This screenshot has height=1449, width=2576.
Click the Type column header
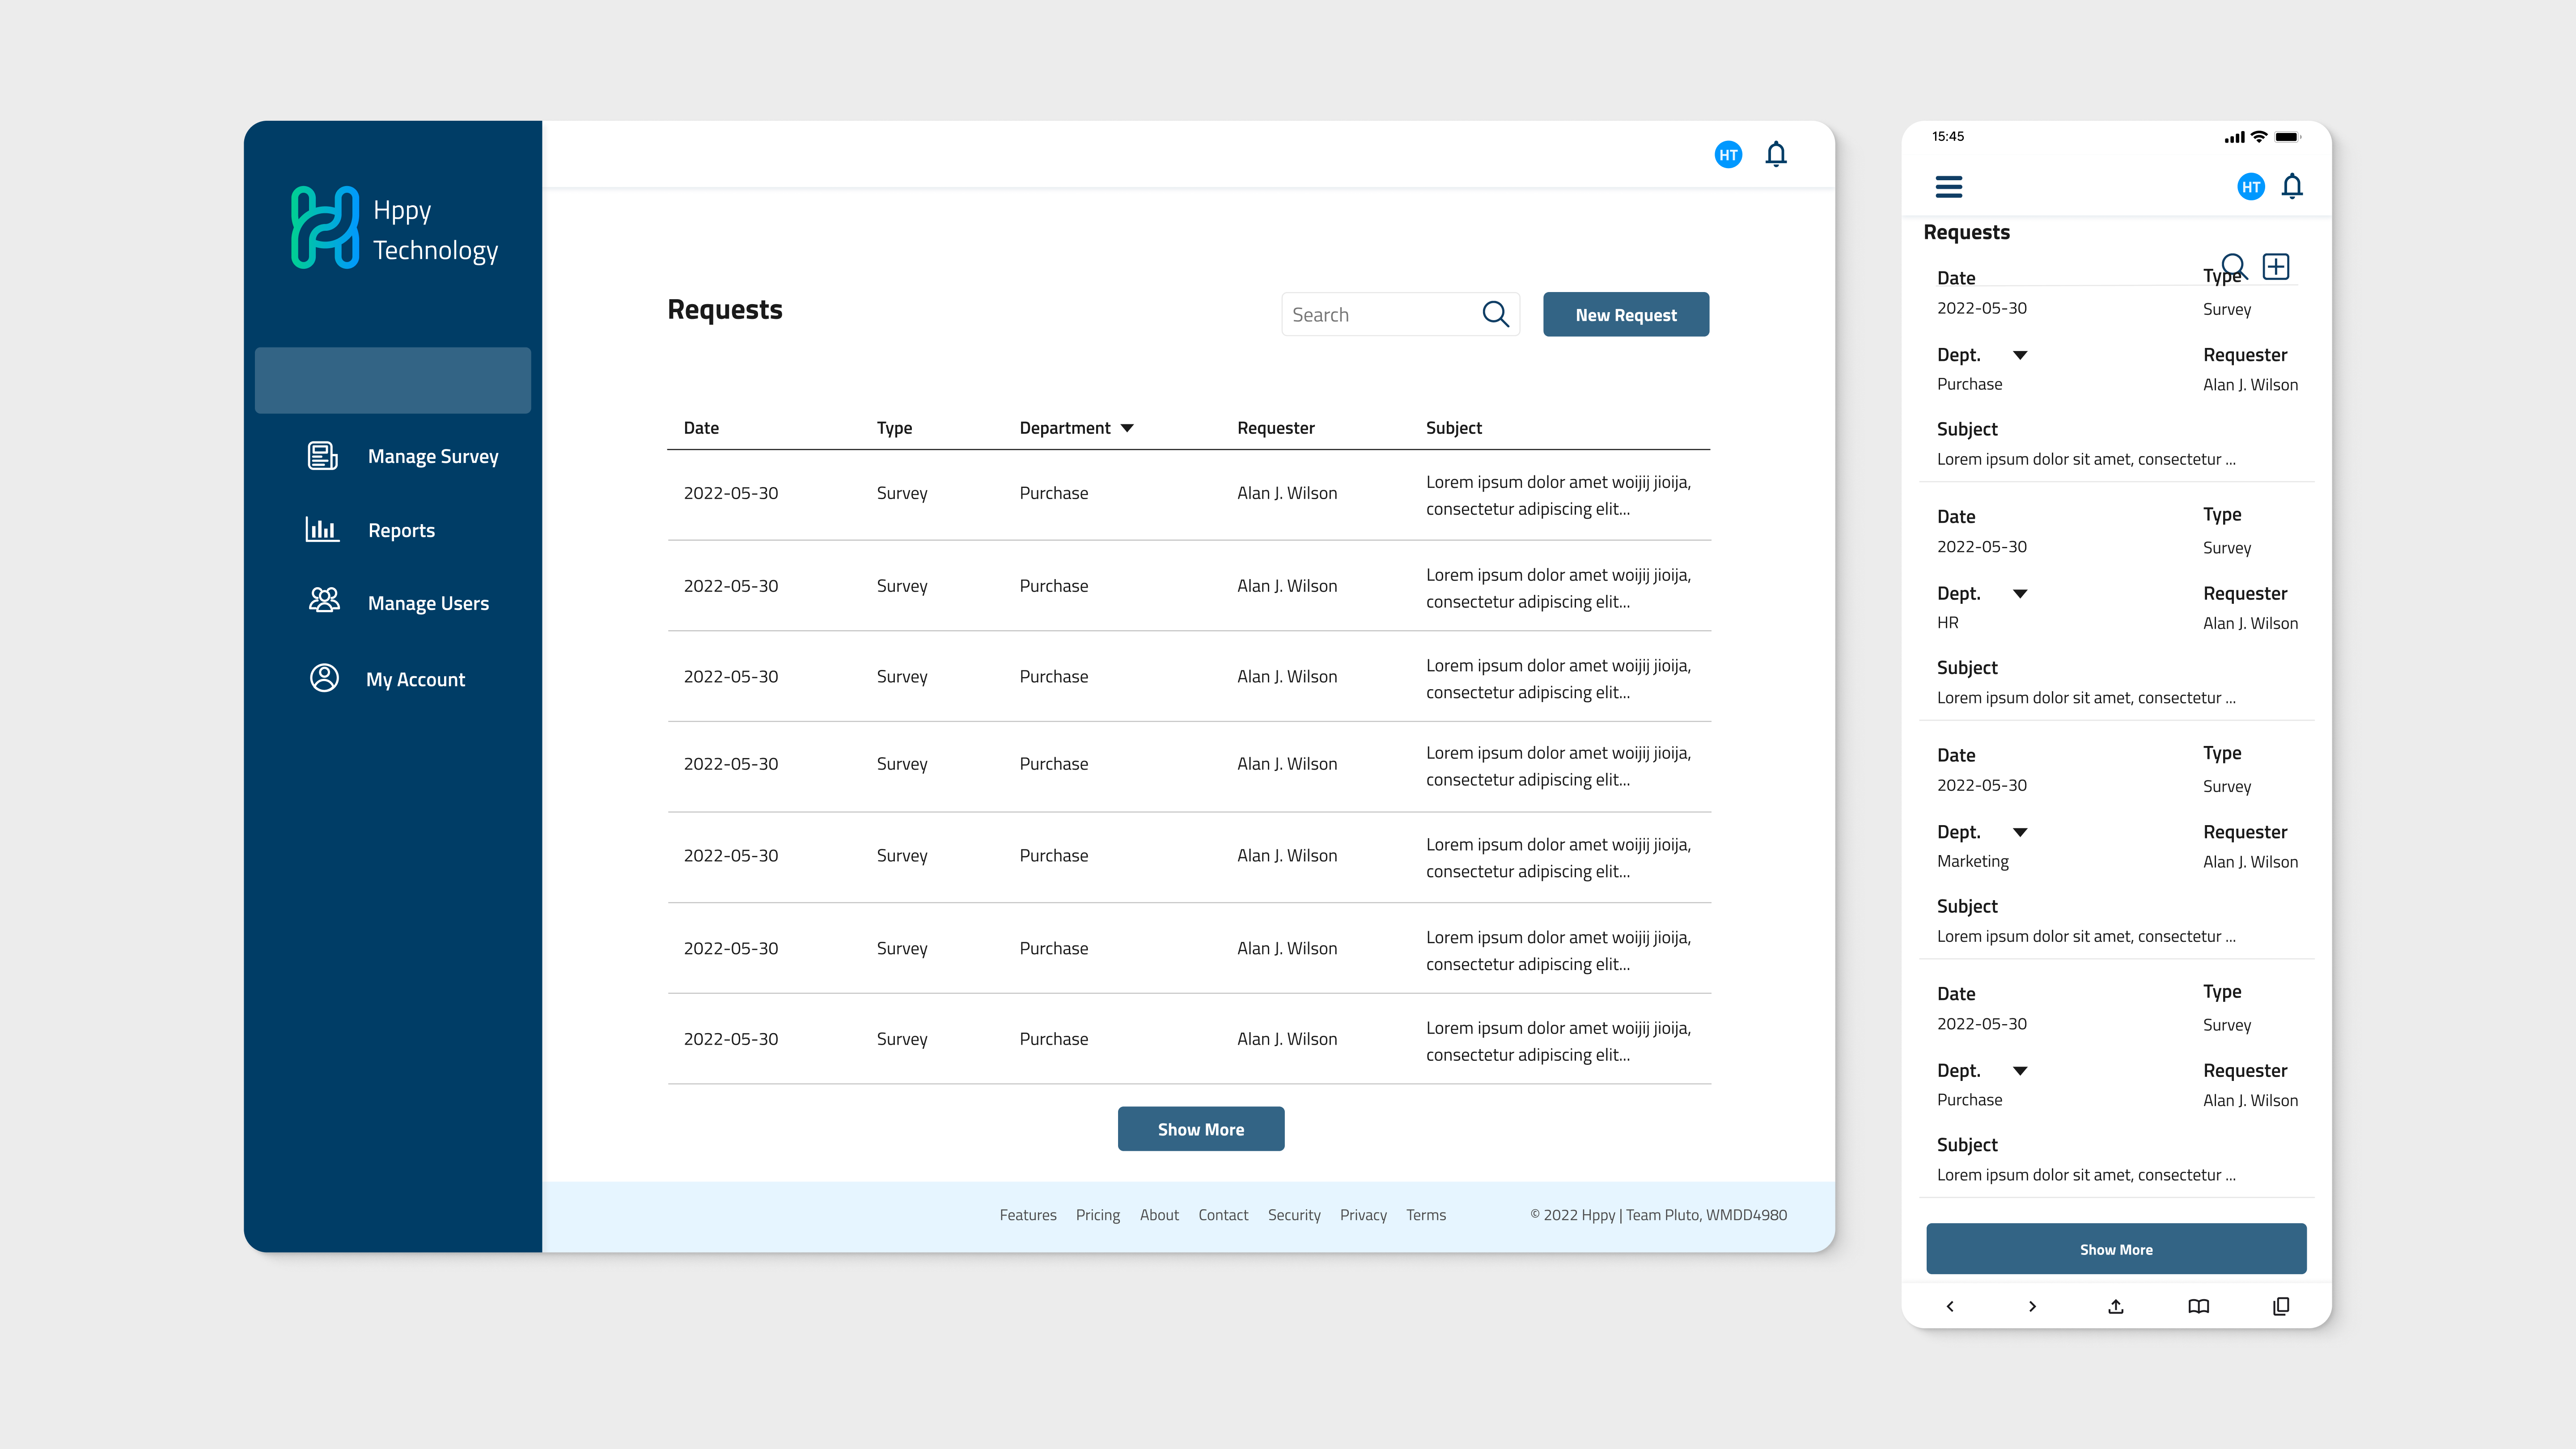[894, 428]
